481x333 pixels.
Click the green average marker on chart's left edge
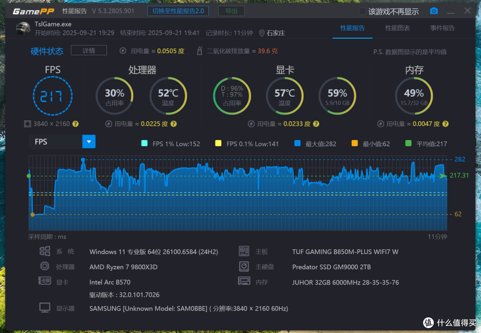coord(29,176)
